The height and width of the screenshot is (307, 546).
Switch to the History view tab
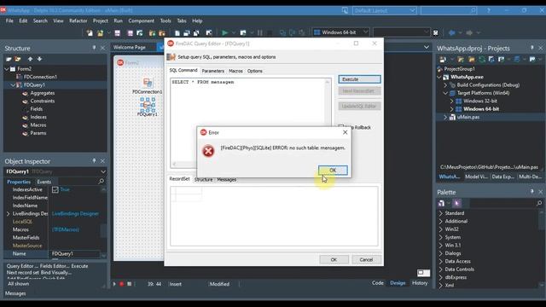point(420,283)
